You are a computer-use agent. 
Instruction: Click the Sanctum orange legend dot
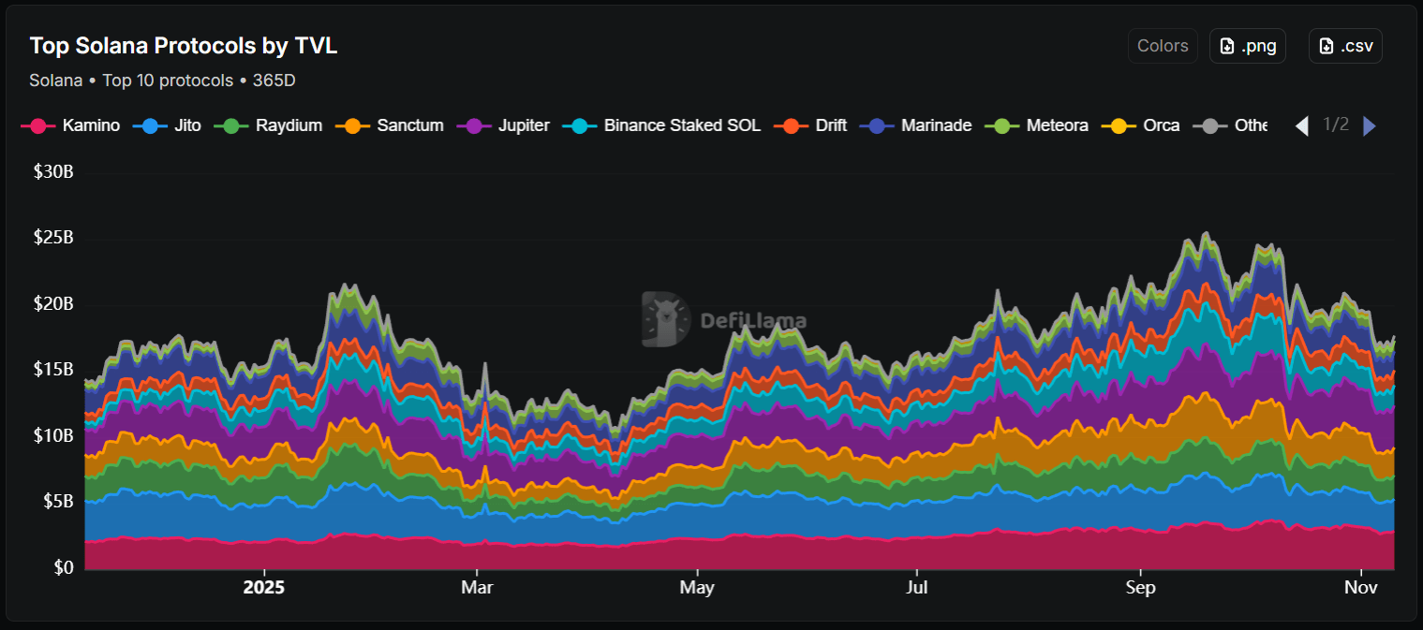point(352,125)
